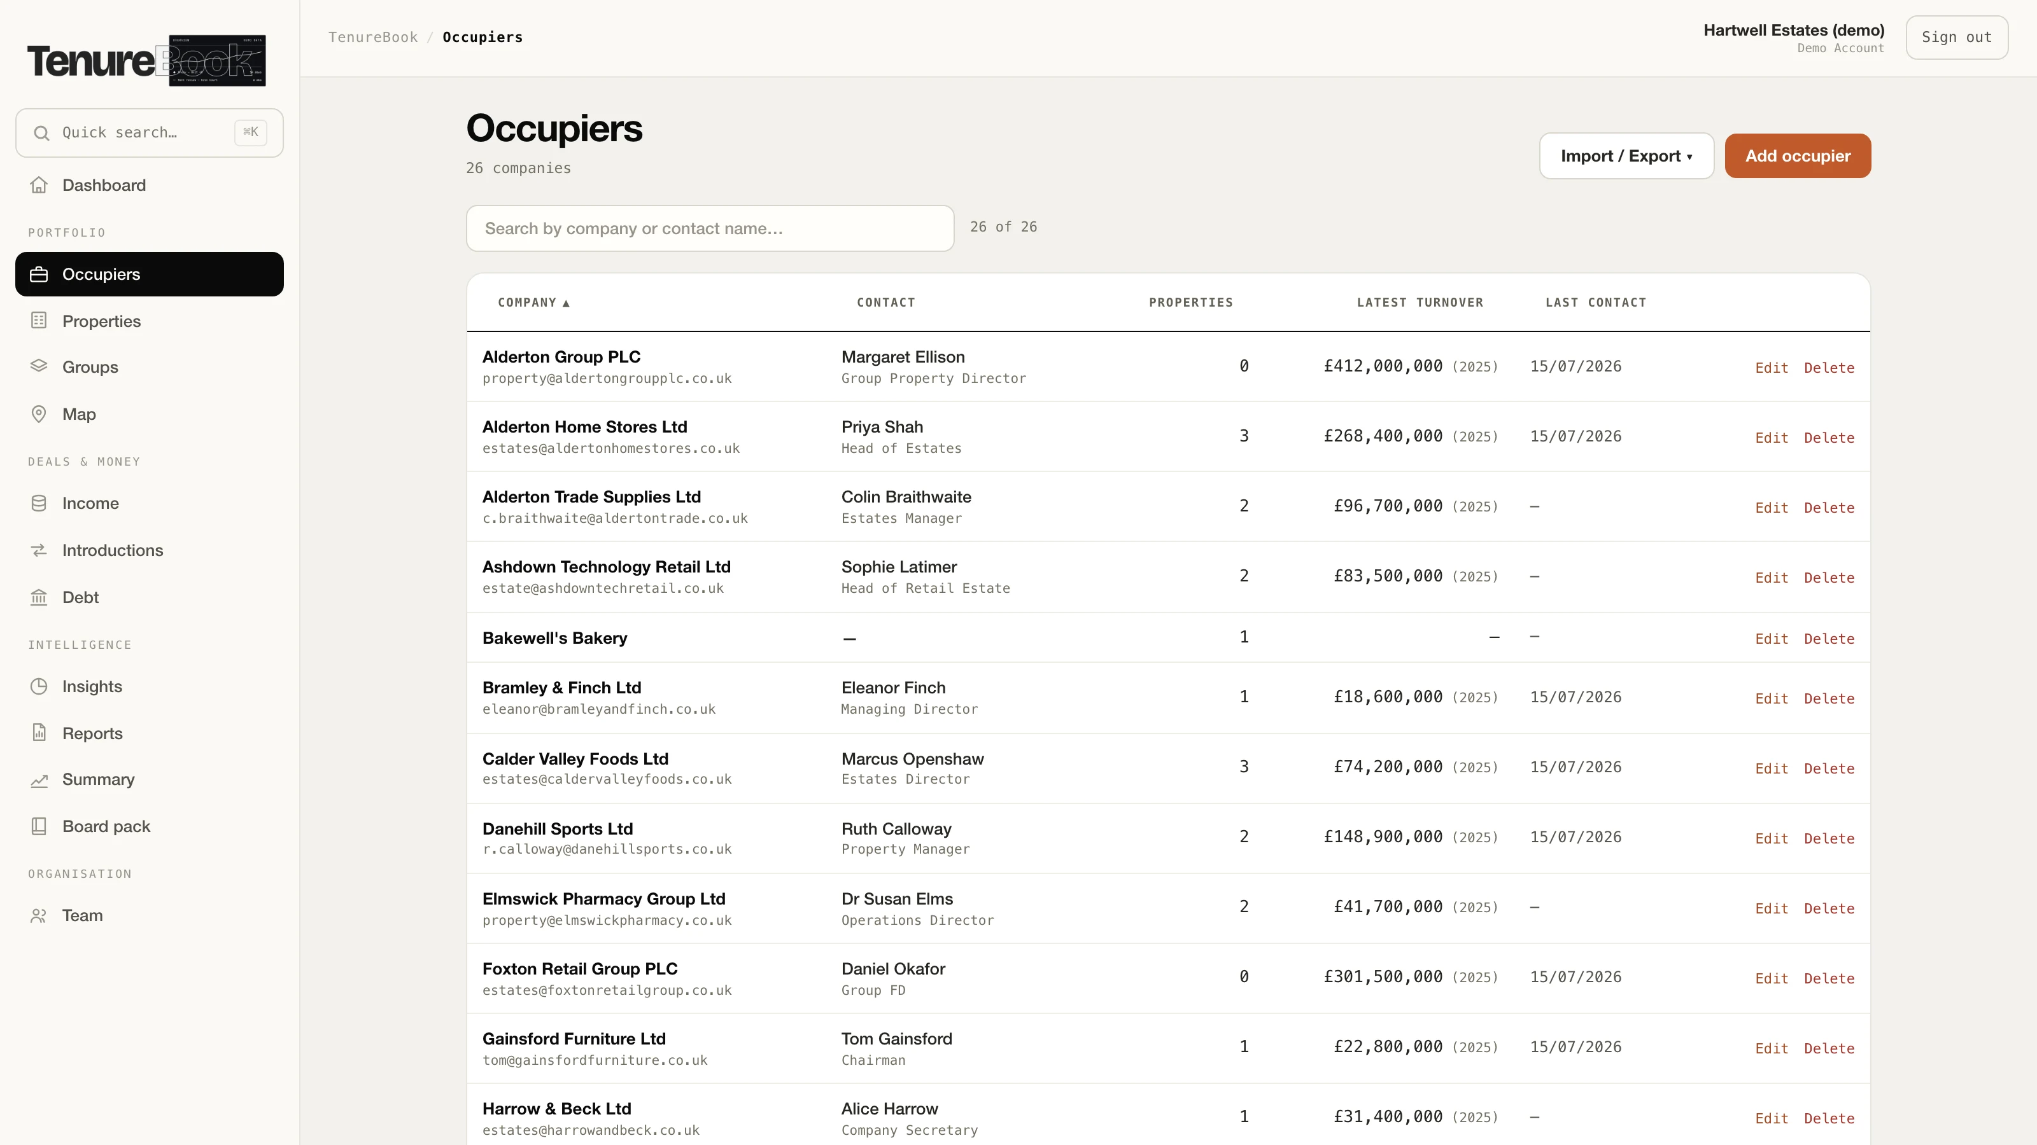Image resolution: width=2037 pixels, height=1145 pixels.
Task: Click the 26 of 26 results count
Action: click(x=1003, y=228)
